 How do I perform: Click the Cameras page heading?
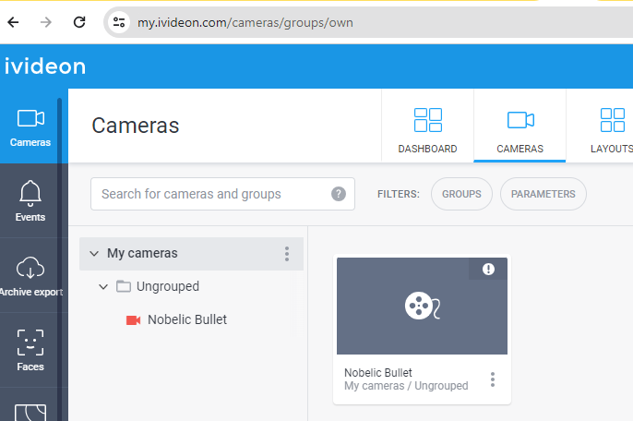136,126
